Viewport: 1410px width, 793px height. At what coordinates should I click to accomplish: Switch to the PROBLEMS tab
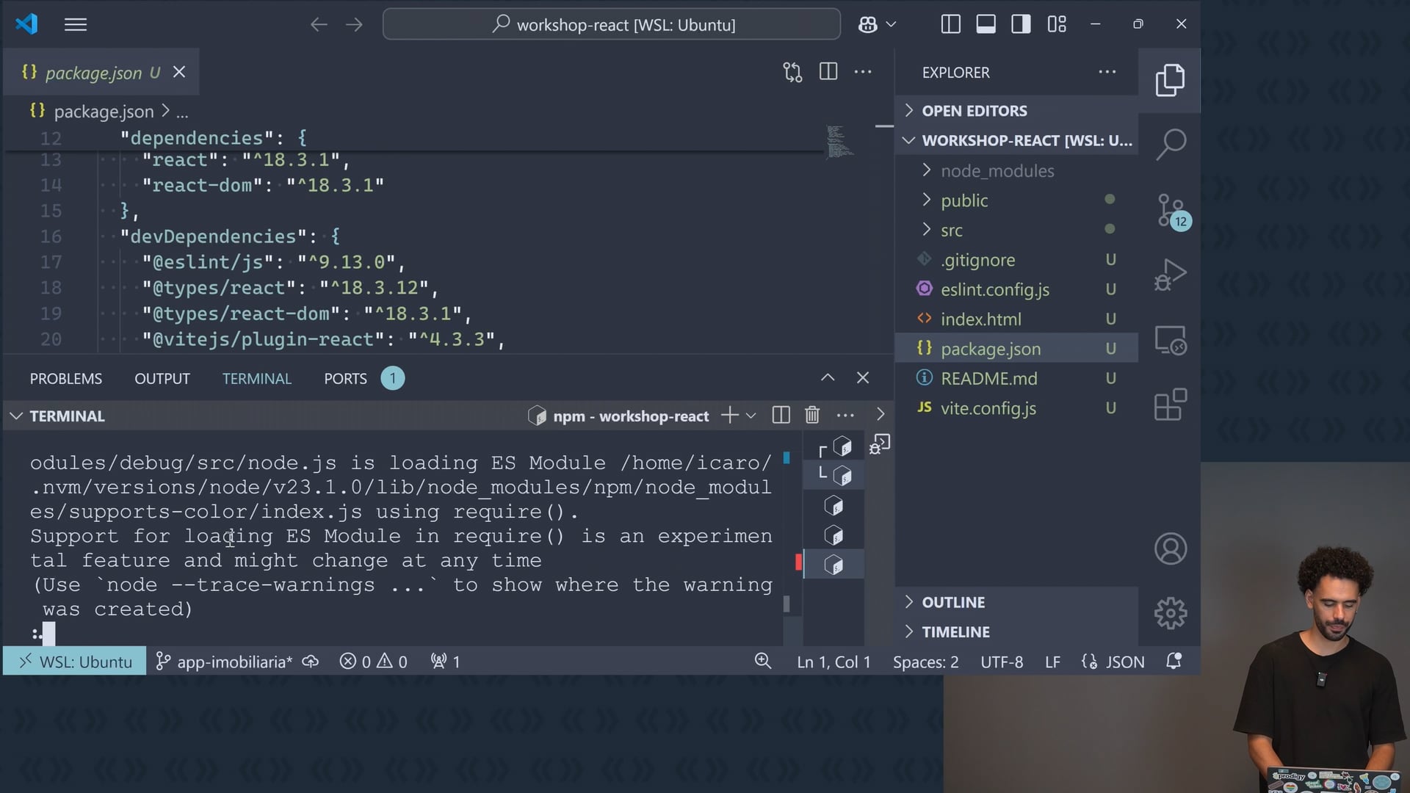pos(66,379)
